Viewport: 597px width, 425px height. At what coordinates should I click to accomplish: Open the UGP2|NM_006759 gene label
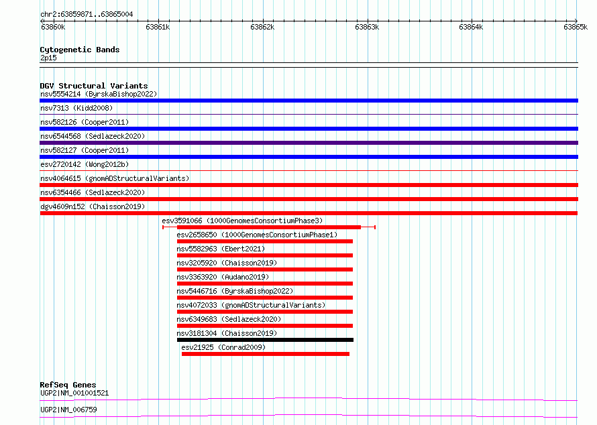68,410
